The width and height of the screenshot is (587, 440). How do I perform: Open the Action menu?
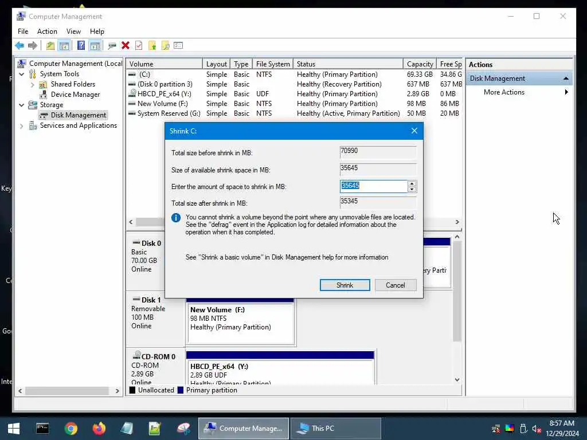[47, 32]
